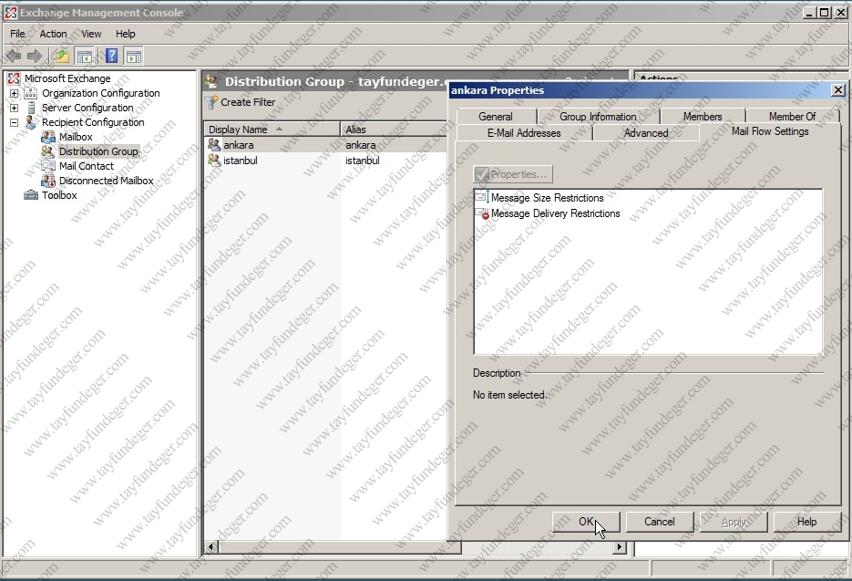This screenshot has width=852, height=581.
Task: Click the Back arrow toolbar icon
Action: pos(14,56)
